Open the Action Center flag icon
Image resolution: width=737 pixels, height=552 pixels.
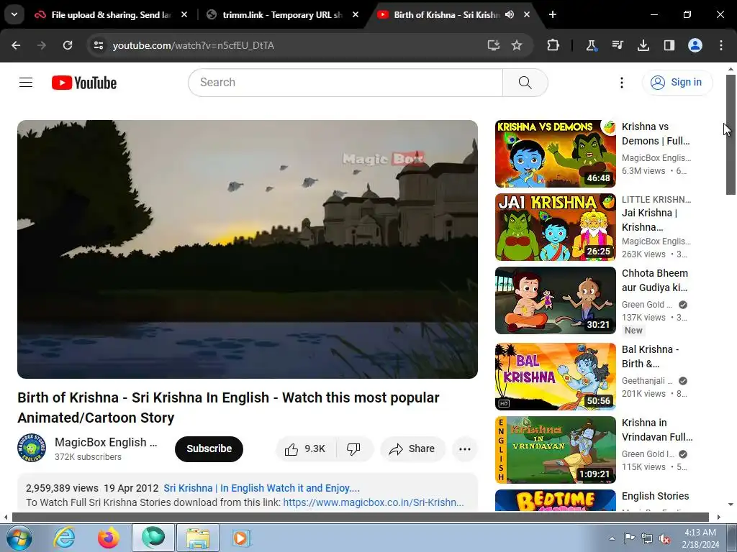(x=629, y=538)
